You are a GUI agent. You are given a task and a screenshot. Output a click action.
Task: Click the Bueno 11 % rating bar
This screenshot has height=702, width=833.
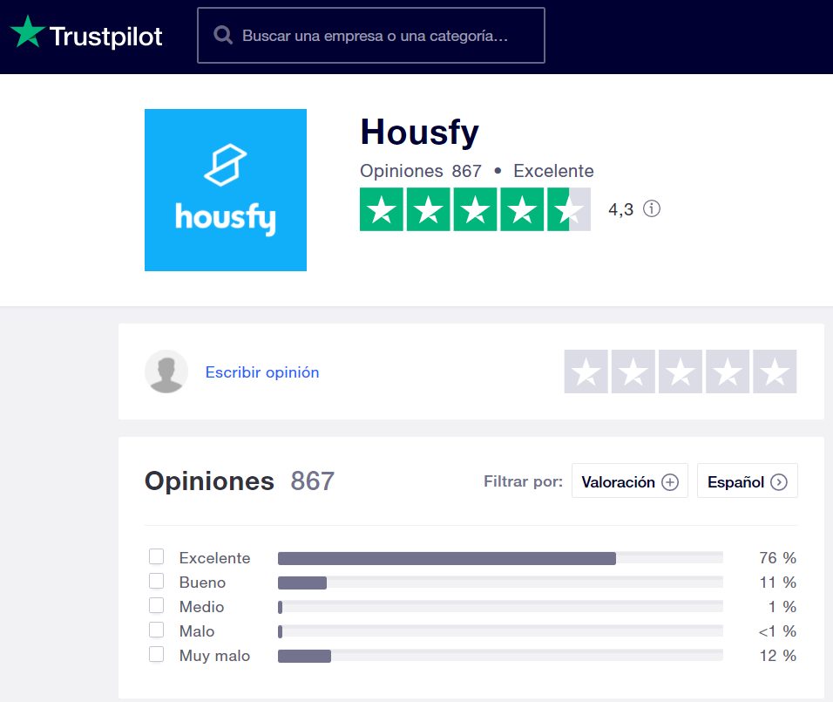coord(500,583)
